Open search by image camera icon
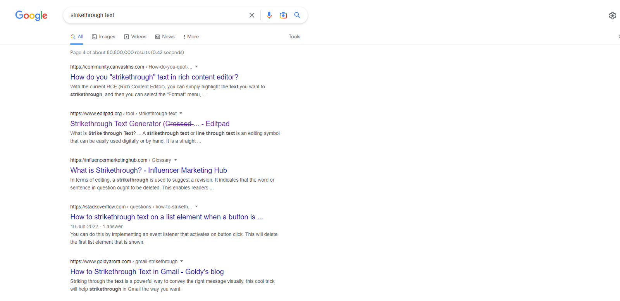 pyautogui.click(x=283, y=15)
